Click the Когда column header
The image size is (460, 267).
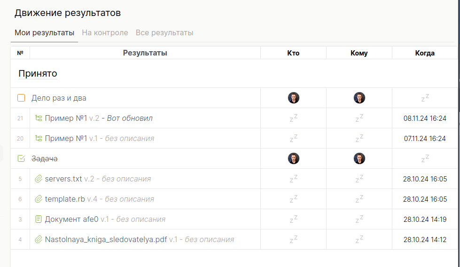point(424,53)
